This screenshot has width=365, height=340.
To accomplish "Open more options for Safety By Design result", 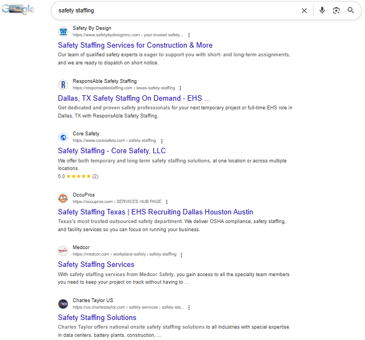I will (189, 35).
